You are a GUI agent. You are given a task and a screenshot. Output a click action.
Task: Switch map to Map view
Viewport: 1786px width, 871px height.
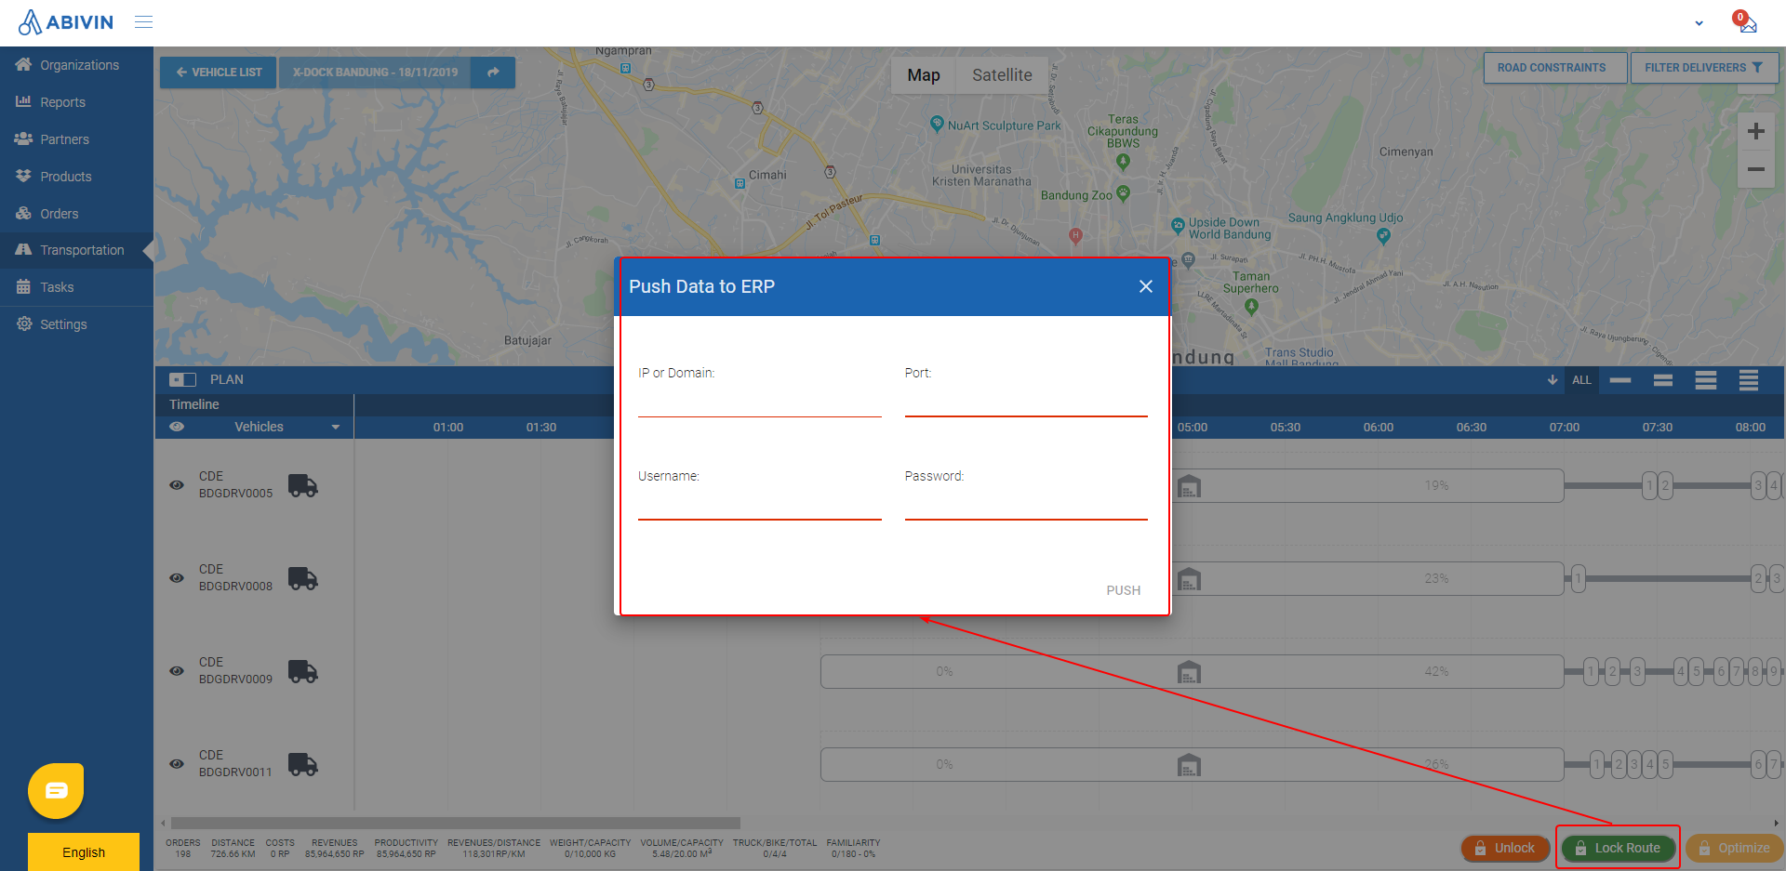tap(924, 75)
